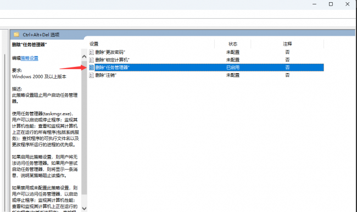Click the 否 comment of 更改密码 row
The width and height of the screenshot is (357, 212).
287,52
